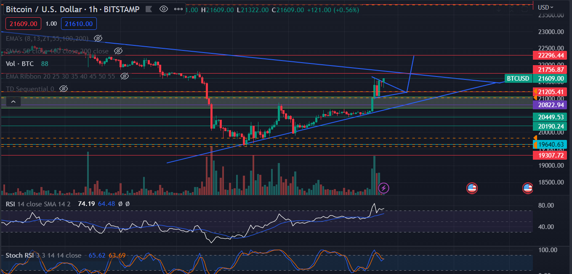Select the blue upward projection arrow line

pos(411,74)
